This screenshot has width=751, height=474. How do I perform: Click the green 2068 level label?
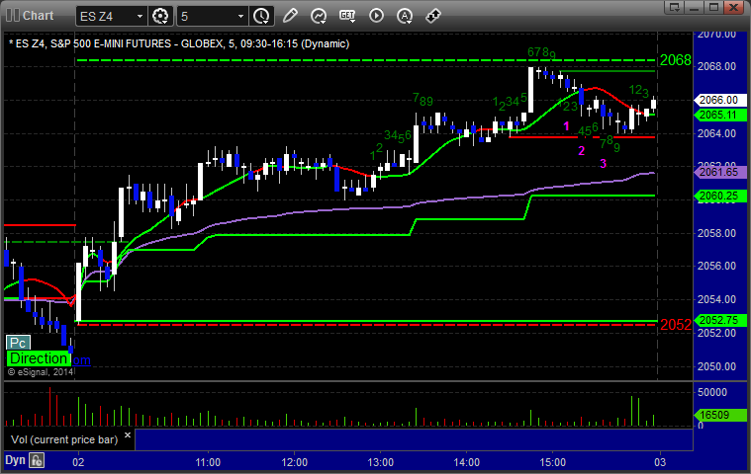pos(676,60)
